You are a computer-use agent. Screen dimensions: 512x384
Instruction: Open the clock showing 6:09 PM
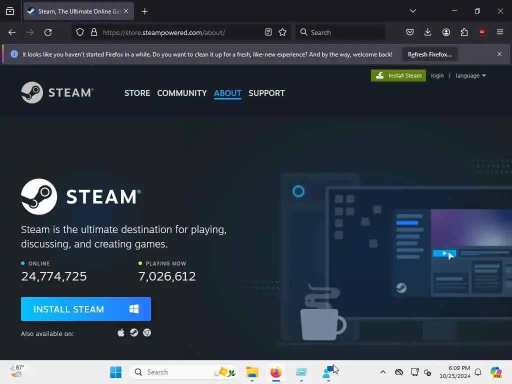[x=455, y=372]
